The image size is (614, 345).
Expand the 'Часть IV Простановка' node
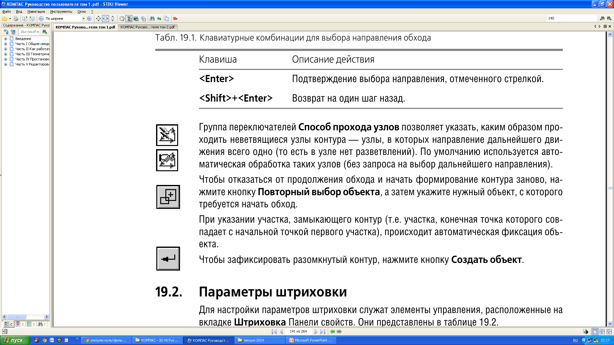pyautogui.click(x=5, y=59)
